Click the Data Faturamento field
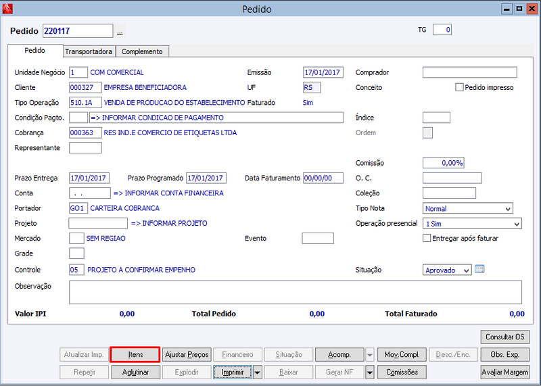This screenshot has height=386, width=541. [x=323, y=178]
